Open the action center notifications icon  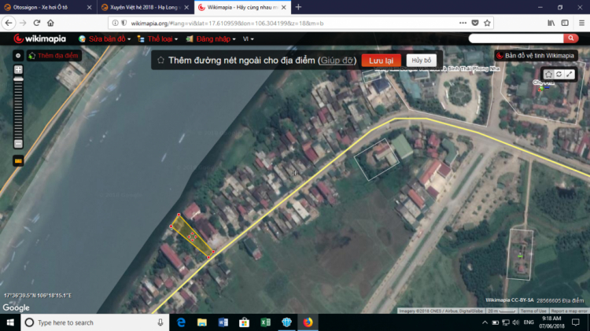[x=576, y=322]
